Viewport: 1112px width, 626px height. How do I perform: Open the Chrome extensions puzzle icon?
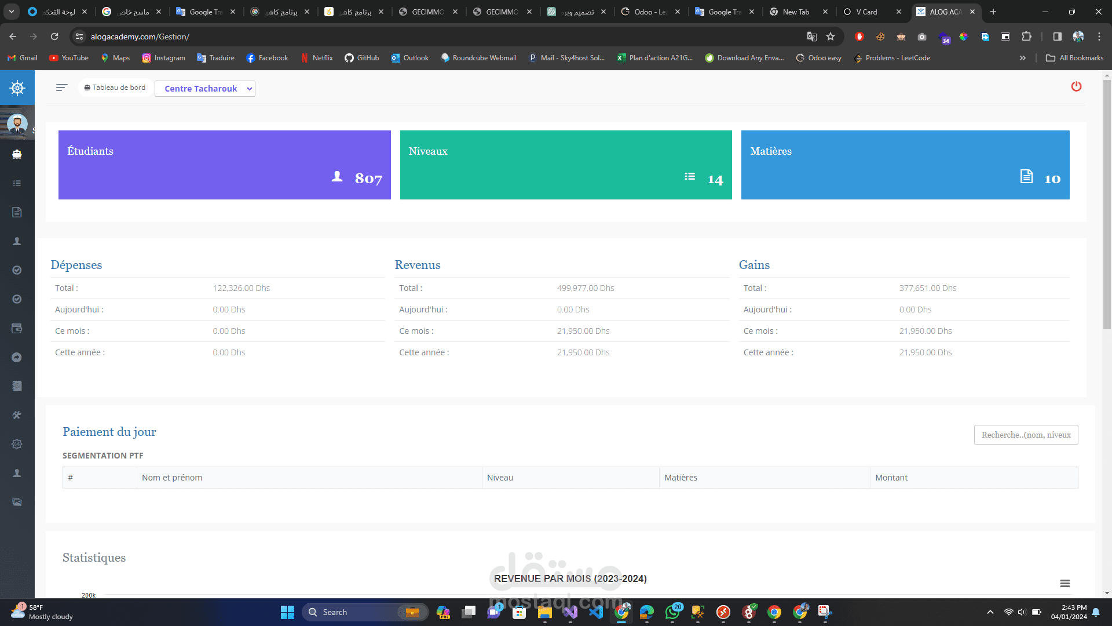tap(1026, 37)
